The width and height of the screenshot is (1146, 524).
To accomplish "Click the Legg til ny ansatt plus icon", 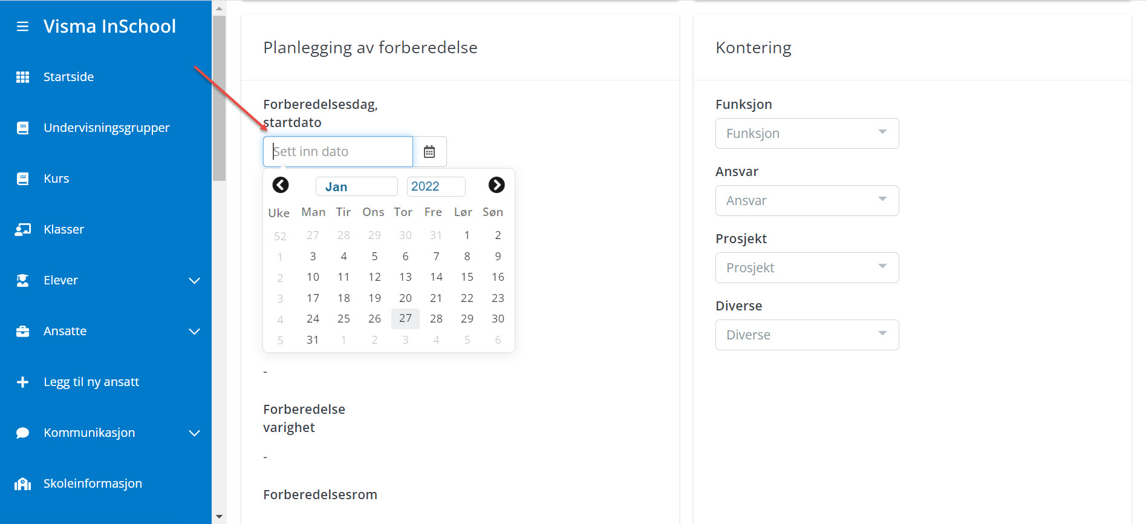I will (22, 382).
